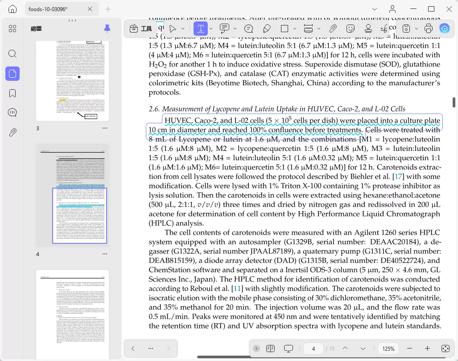Click the page number input field
Image resolution: width=458 pixels, height=361 pixels.
(314, 349)
